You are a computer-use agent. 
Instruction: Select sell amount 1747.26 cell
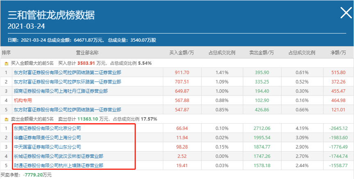262,156
